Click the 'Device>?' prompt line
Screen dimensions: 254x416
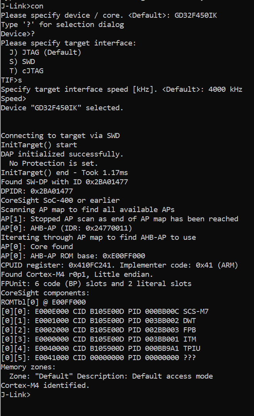(18, 34)
